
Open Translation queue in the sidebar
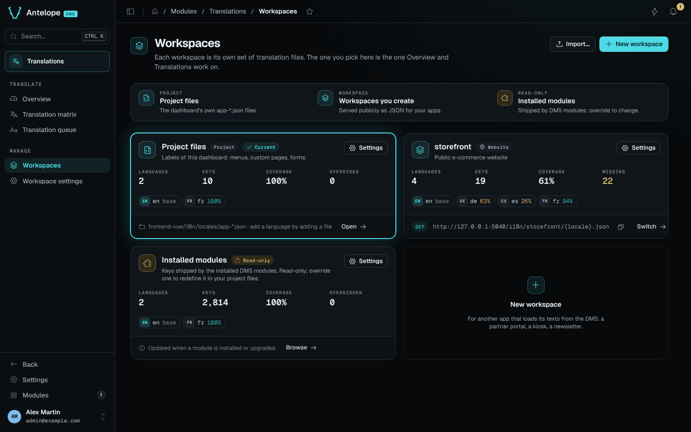57,130
